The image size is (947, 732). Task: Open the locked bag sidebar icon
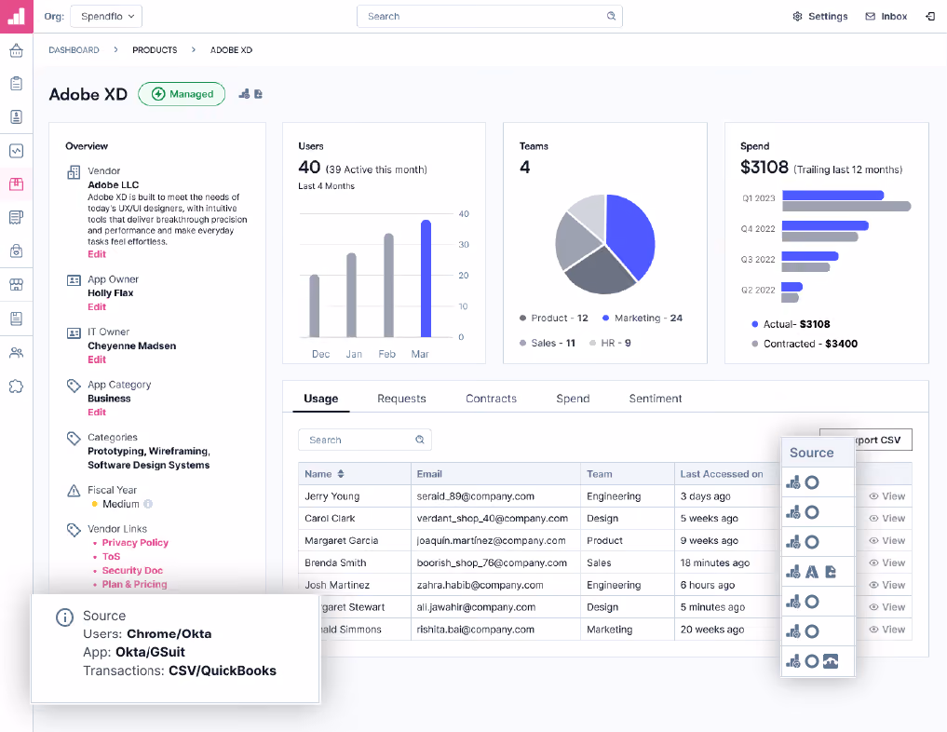[x=17, y=251]
